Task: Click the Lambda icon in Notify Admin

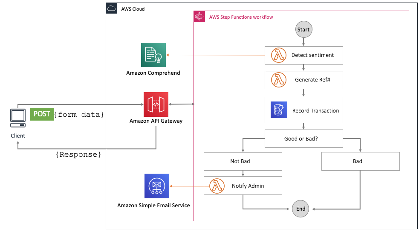Action: tap(217, 186)
